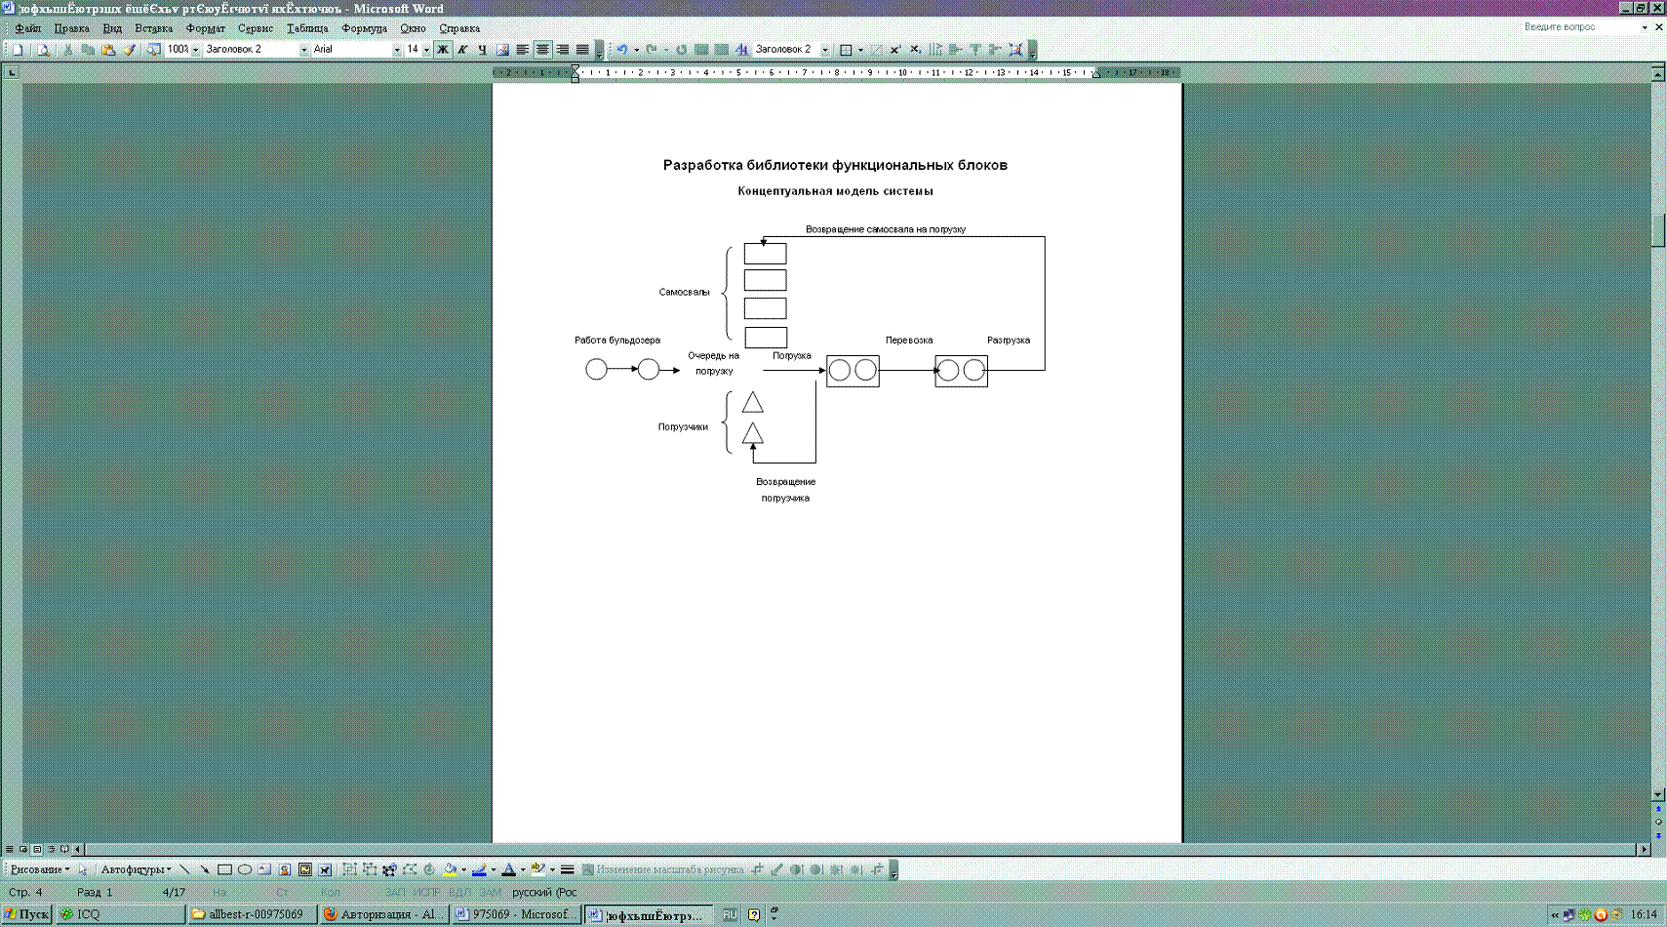
Task: Select the Rectangle drawing tool
Action: coord(224,869)
